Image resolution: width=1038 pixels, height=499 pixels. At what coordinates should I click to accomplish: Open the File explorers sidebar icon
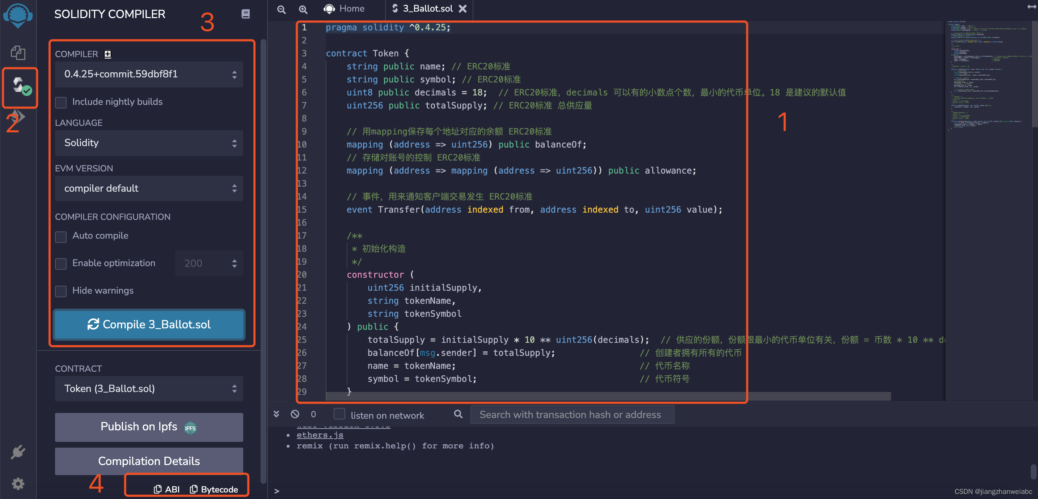[18, 52]
